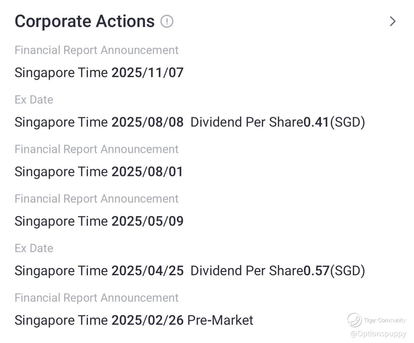Select the 2025/08/01 financial report entry

[x=99, y=171]
